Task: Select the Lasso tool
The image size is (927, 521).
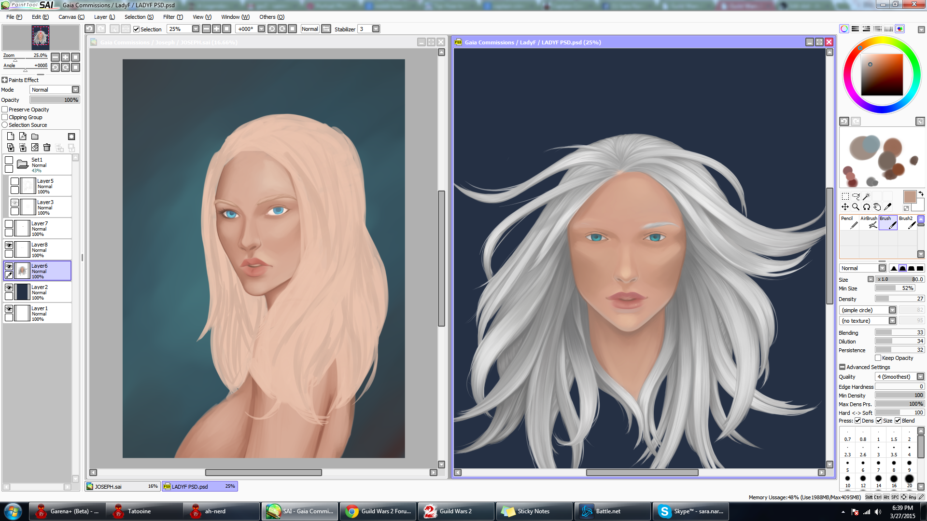Action: [856, 196]
